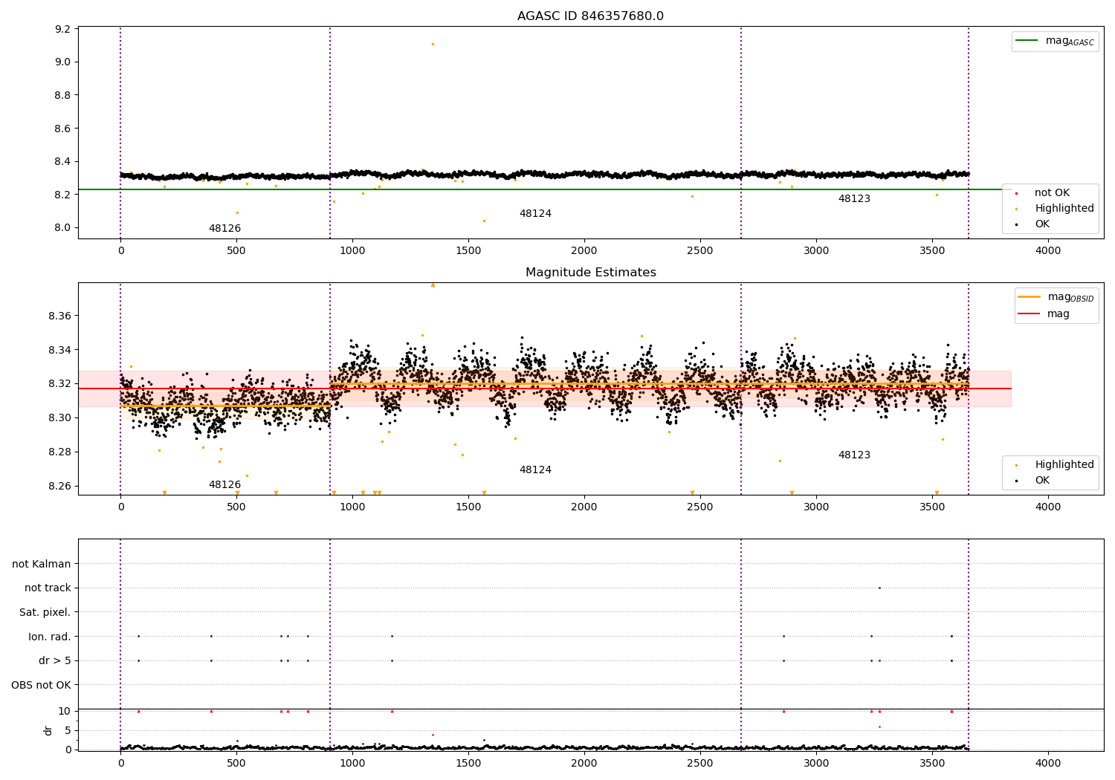Select the "Highlighted" legend entry in top plot
1115x780 pixels.
(1064, 208)
